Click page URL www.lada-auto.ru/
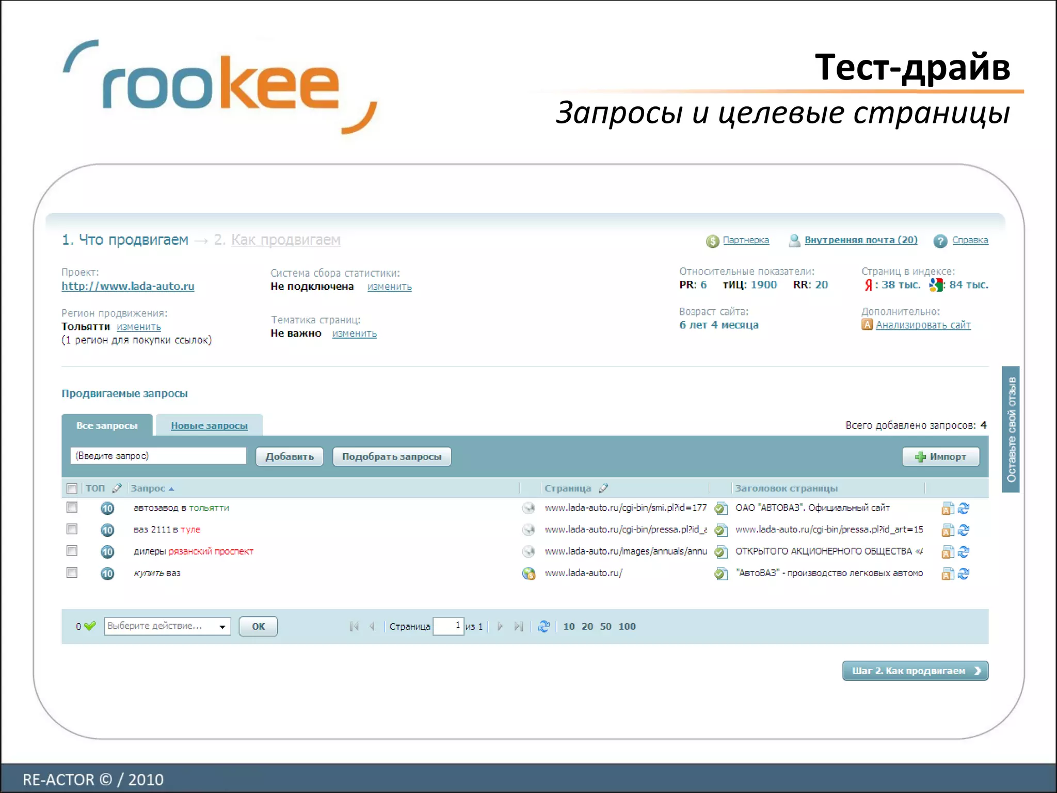Screen dimensions: 1057x793 coord(584,573)
